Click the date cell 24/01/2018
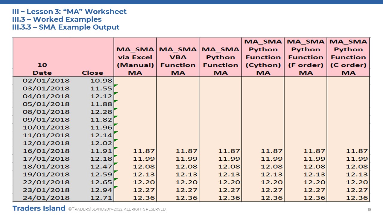The width and height of the screenshot is (383, 215). pos(46,198)
